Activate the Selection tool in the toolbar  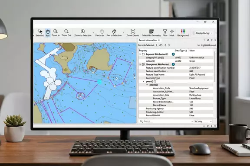coord(39,33)
